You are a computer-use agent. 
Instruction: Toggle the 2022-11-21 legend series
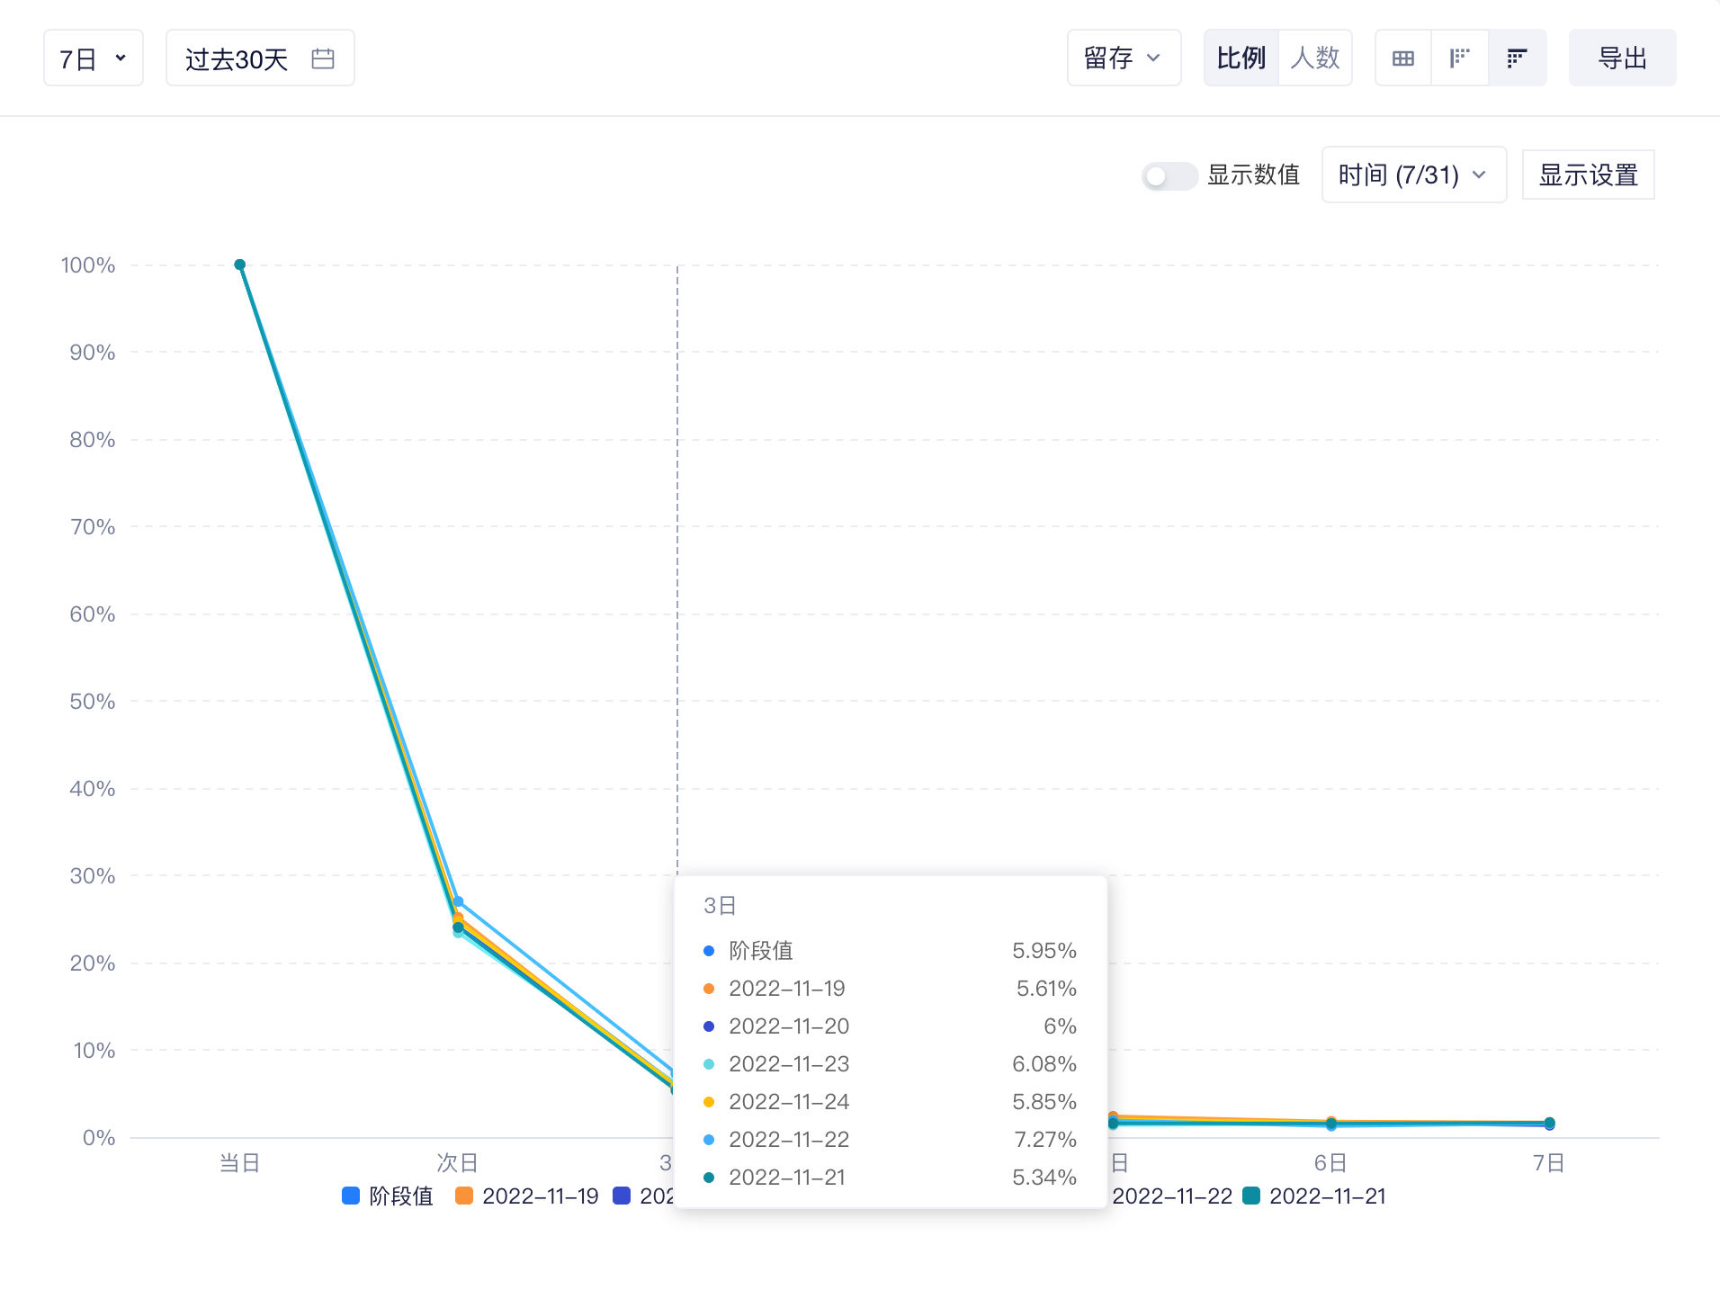click(x=1314, y=1196)
